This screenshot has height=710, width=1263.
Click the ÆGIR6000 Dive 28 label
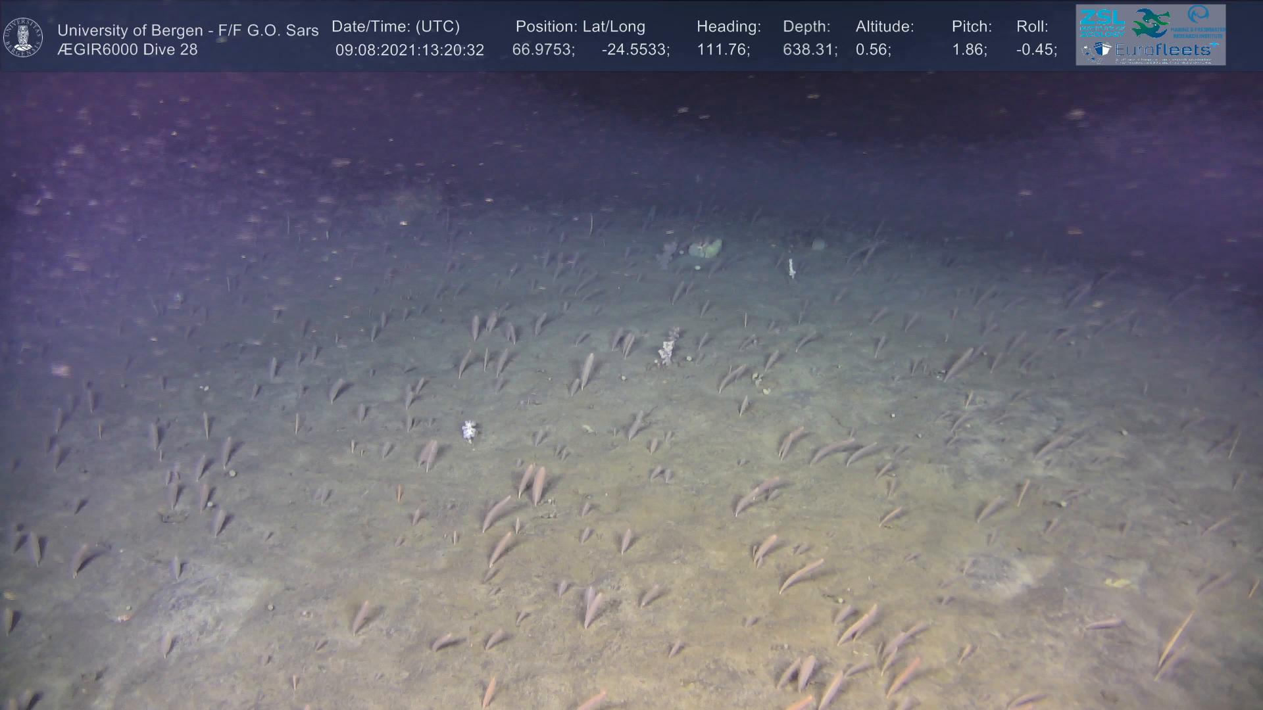[x=127, y=50]
